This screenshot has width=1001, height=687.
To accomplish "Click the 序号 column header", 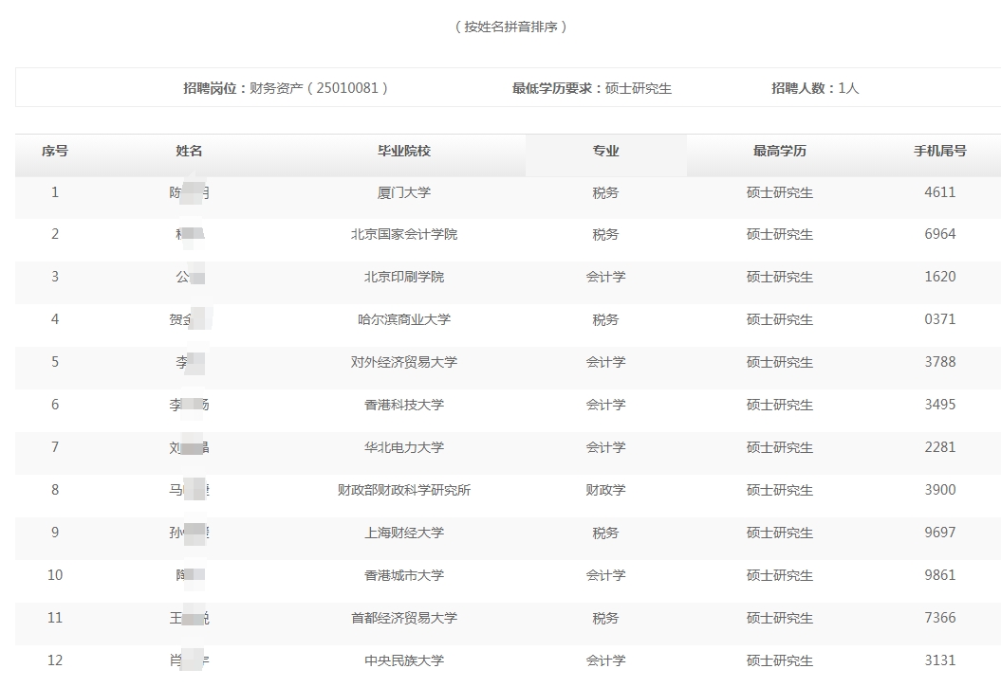I will click(54, 153).
